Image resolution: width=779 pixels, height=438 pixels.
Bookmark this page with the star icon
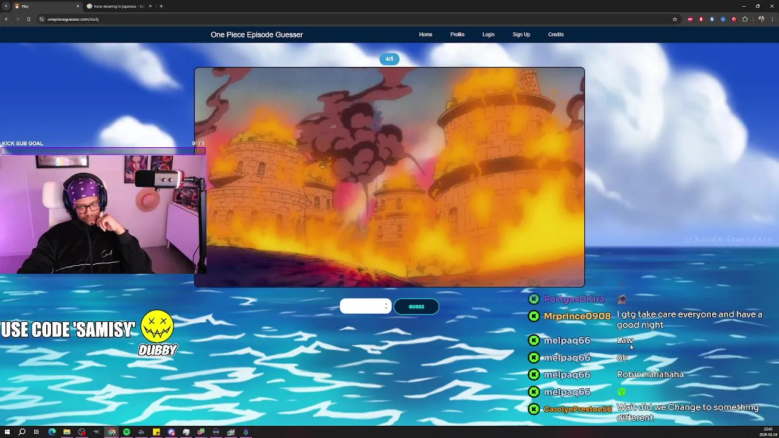[x=674, y=19]
